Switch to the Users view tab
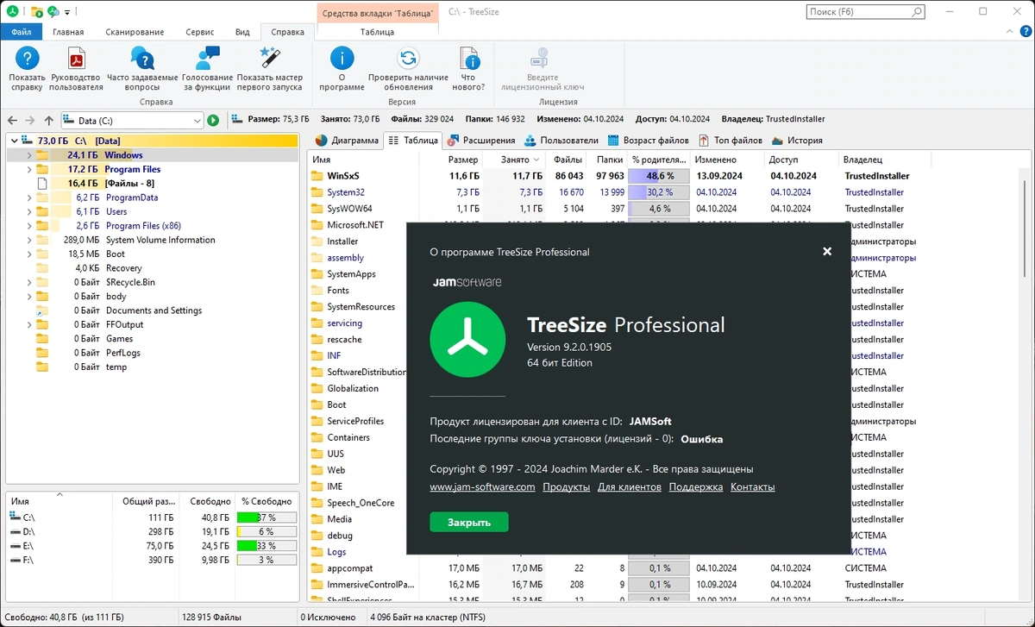 [x=561, y=140]
